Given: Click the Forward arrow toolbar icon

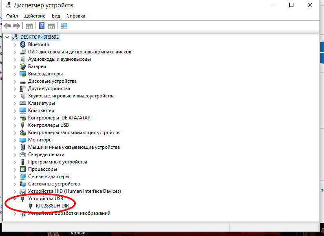Looking at the screenshot, I should pos(17,26).
